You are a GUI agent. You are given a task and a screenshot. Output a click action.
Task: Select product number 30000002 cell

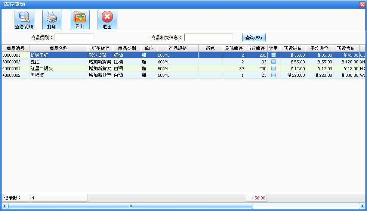(16, 62)
